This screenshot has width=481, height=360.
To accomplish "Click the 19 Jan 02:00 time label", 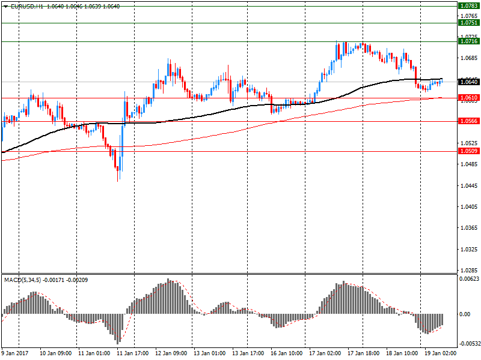I will coord(441,353).
